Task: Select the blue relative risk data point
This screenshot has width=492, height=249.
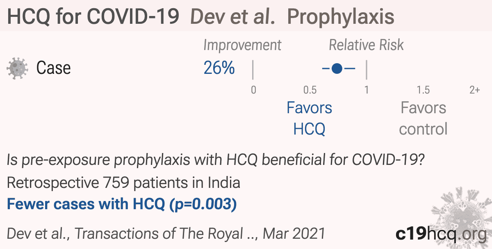Action: [x=337, y=69]
